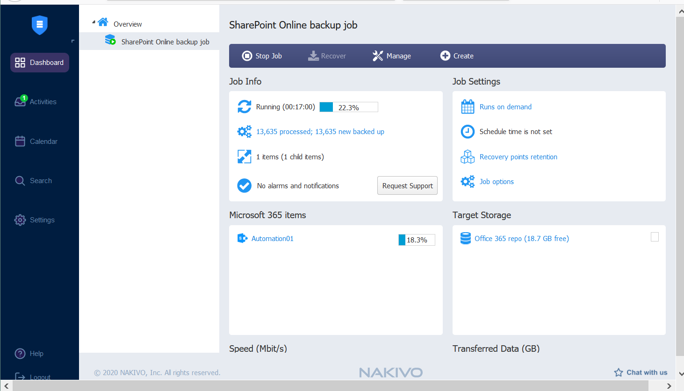Open the Job options link
684x391 pixels.
tap(497, 182)
